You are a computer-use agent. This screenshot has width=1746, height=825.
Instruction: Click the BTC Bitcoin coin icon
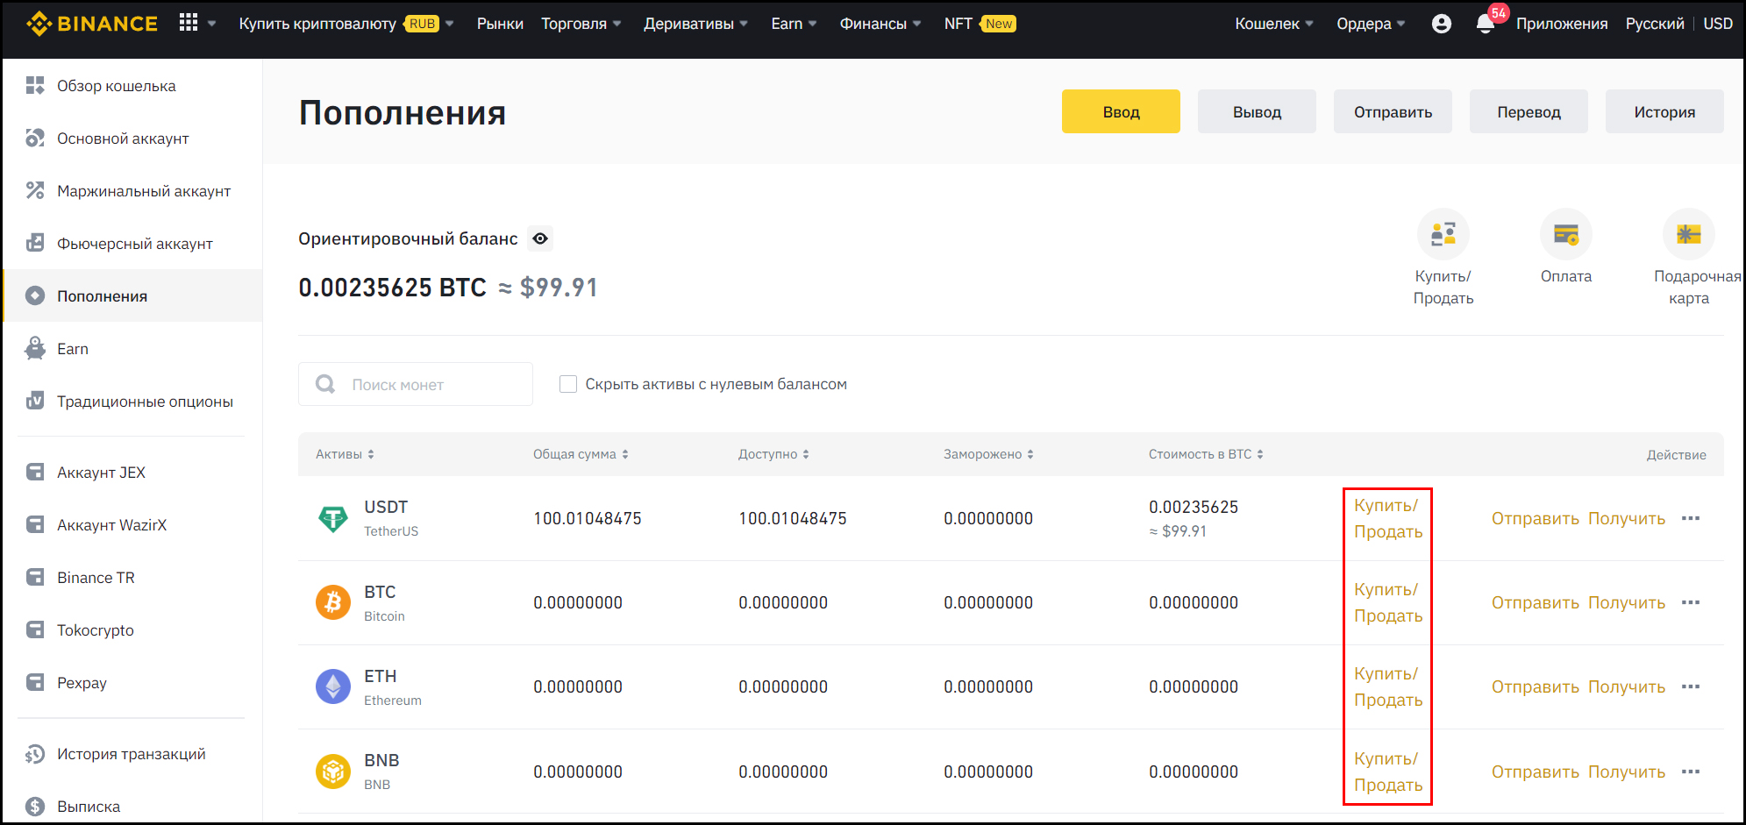tap(332, 602)
